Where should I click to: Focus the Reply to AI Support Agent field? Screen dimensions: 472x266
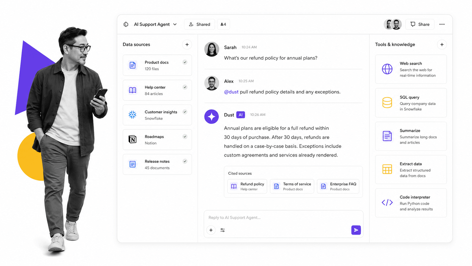[283, 217]
